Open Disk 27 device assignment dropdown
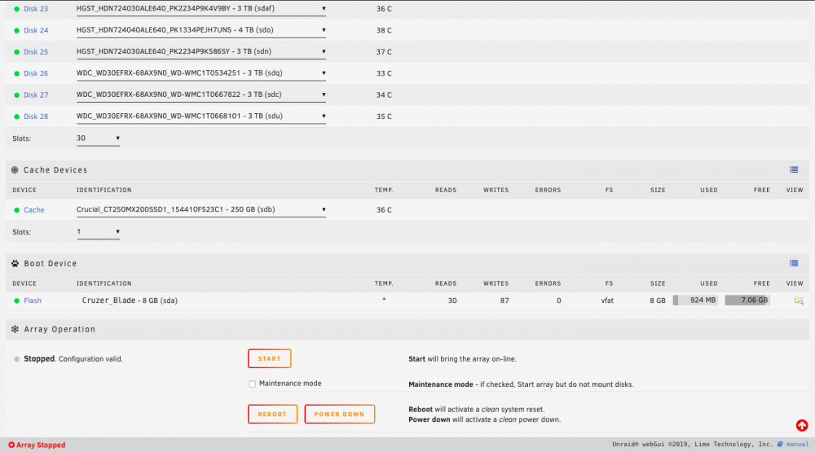The image size is (815, 452). coord(201,94)
